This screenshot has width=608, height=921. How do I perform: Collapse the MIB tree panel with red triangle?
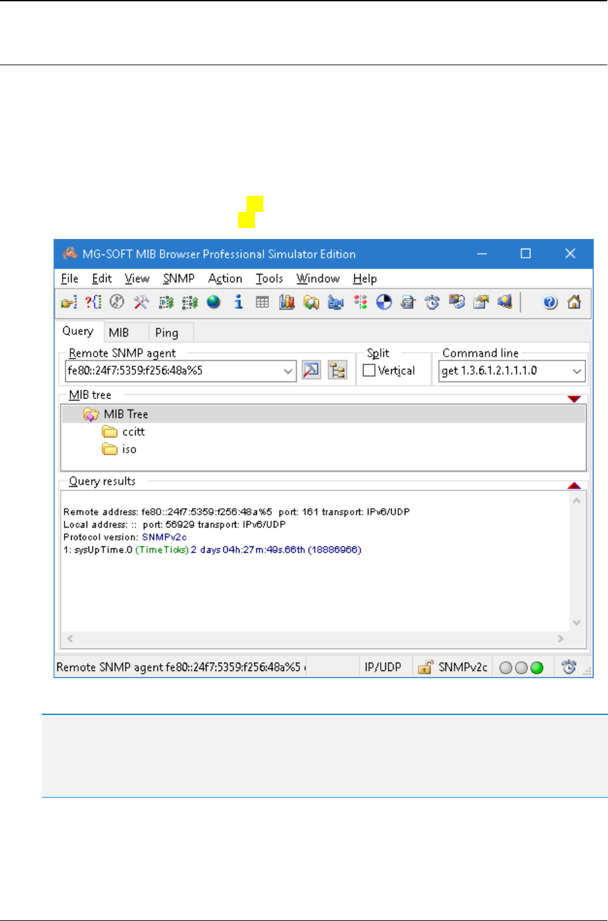pos(574,398)
